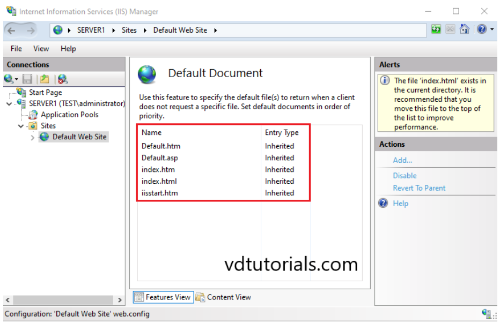Click the Home icon in the toolbar
500x323 pixels.
(465, 29)
